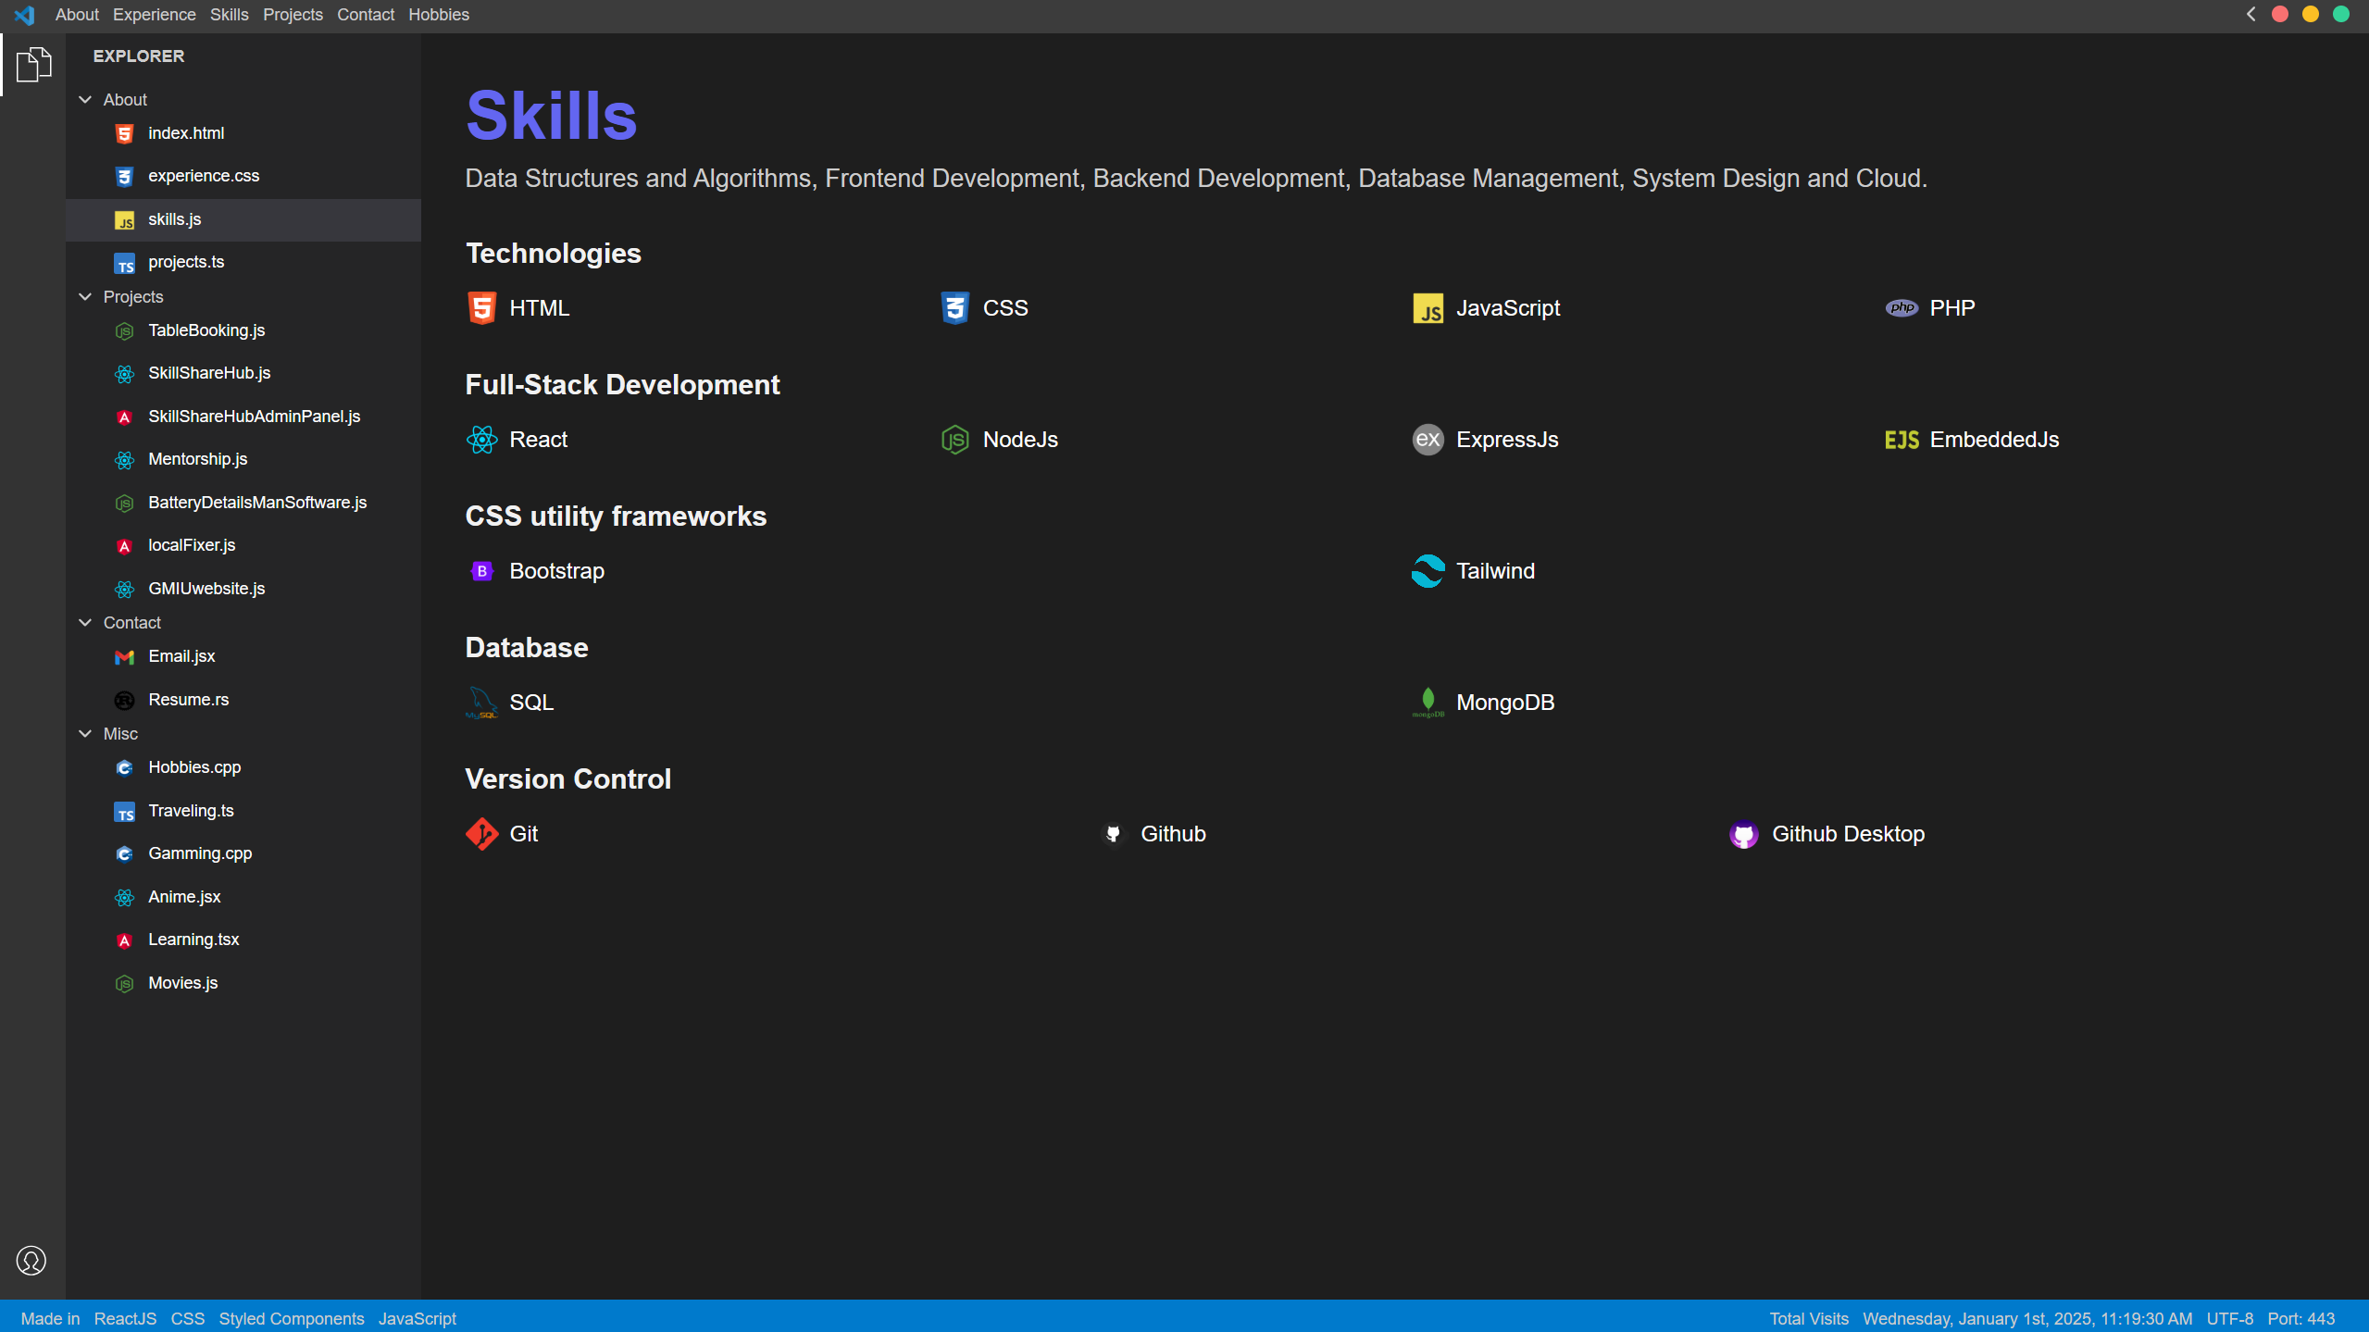Open Mentorship.js file
The height and width of the screenshot is (1332, 2369).
[x=243, y=459]
